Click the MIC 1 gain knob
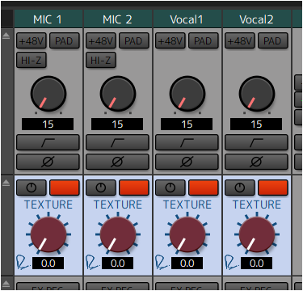 click(x=48, y=94)
